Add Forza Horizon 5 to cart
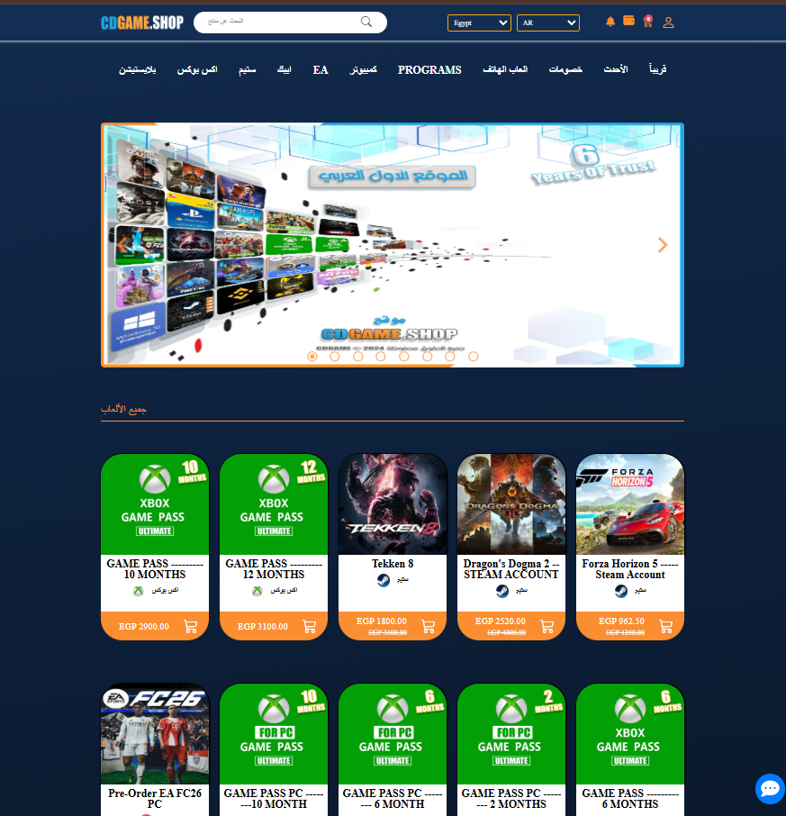Viewport: 786px width, 816px height. point(665,626)
